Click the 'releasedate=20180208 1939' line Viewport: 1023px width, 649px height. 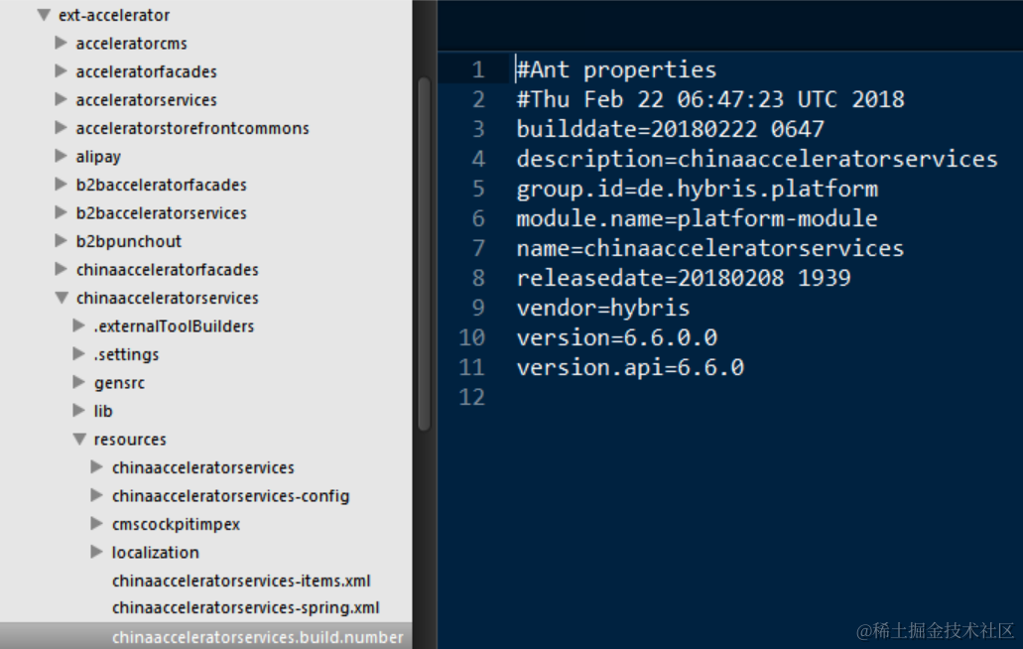pos(684,279)
